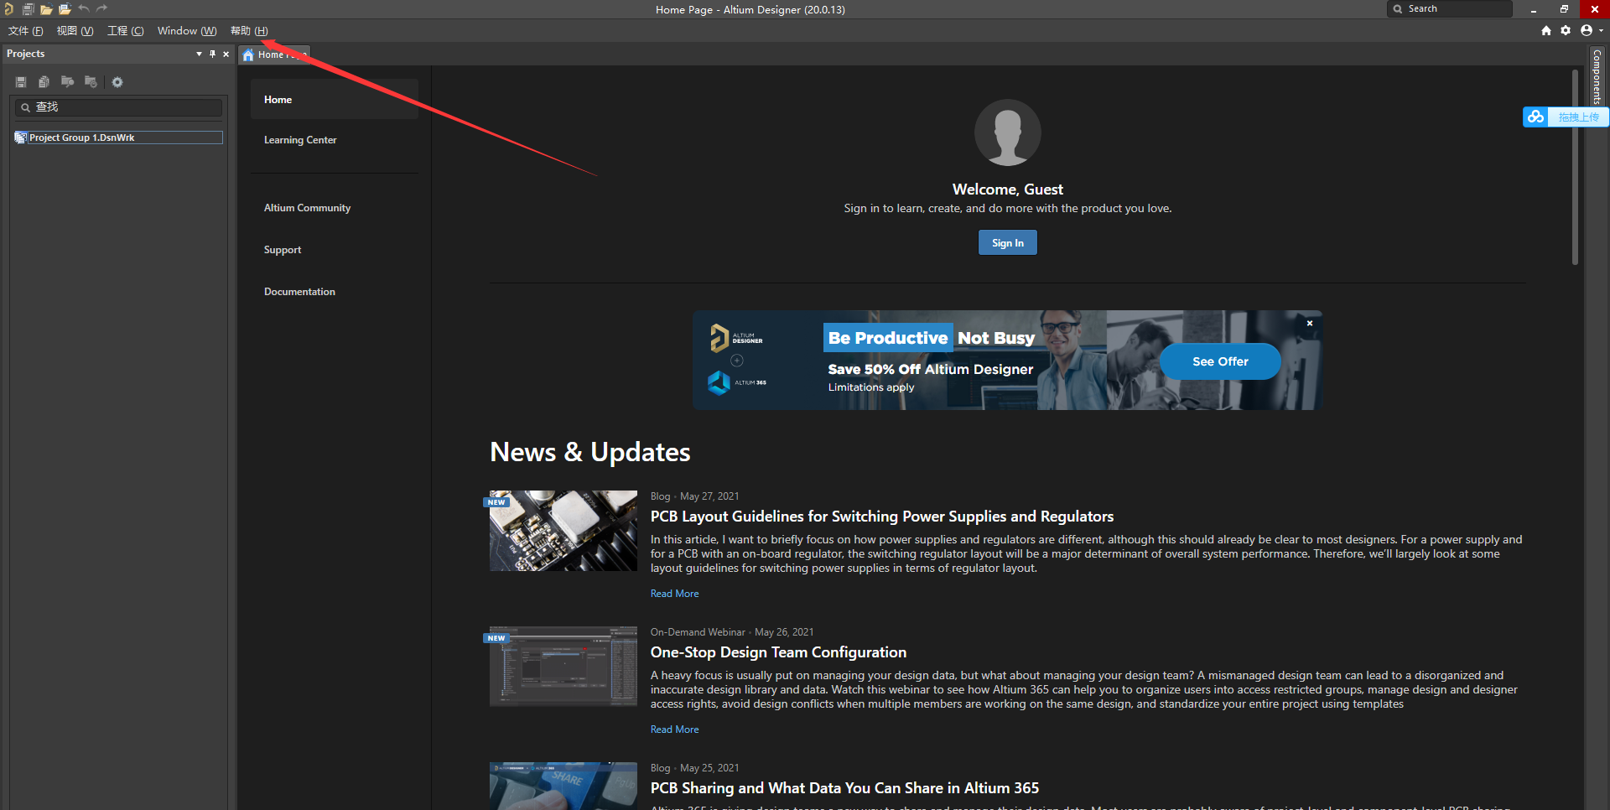Click the Altium Designer logo in banner
The width and height of the screenshot is (1610, 810).
pos(736,338)
